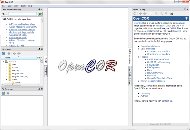Open the Authors help page
The width and height of the screenshot is (190, 130).
[144, 96]
